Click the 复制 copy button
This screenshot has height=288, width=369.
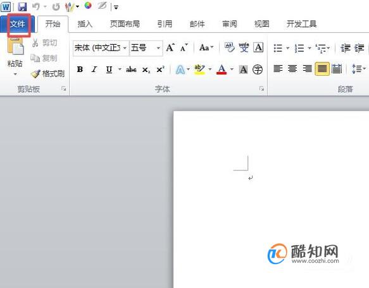tap(44, 58)
